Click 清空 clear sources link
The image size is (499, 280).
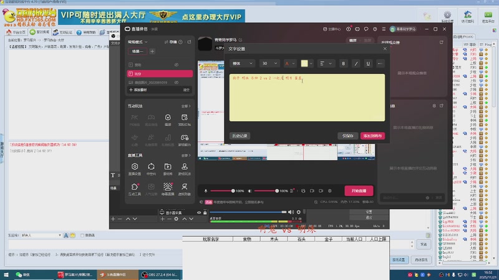(187, 90)
